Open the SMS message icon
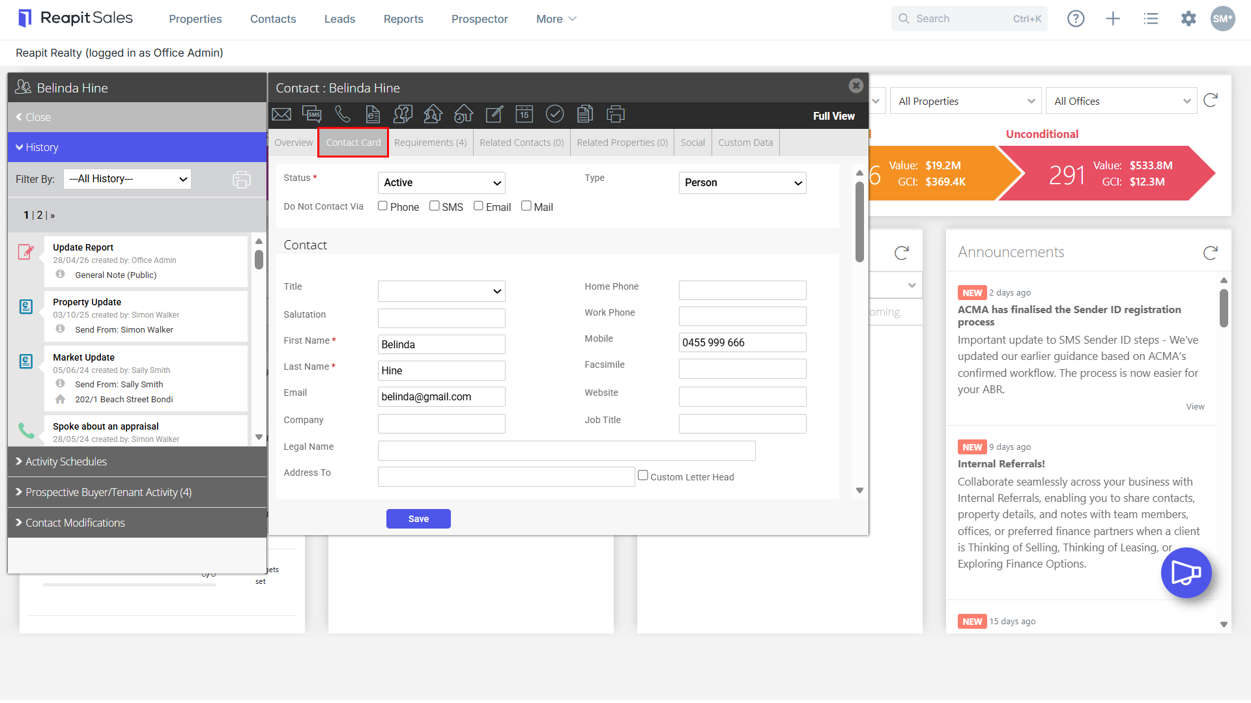 pyautogui.click(x=312, y=115)
